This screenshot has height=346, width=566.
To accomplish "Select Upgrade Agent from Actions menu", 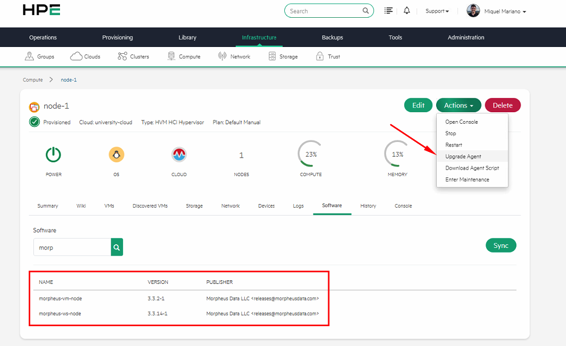I will [x=463, y=157].
